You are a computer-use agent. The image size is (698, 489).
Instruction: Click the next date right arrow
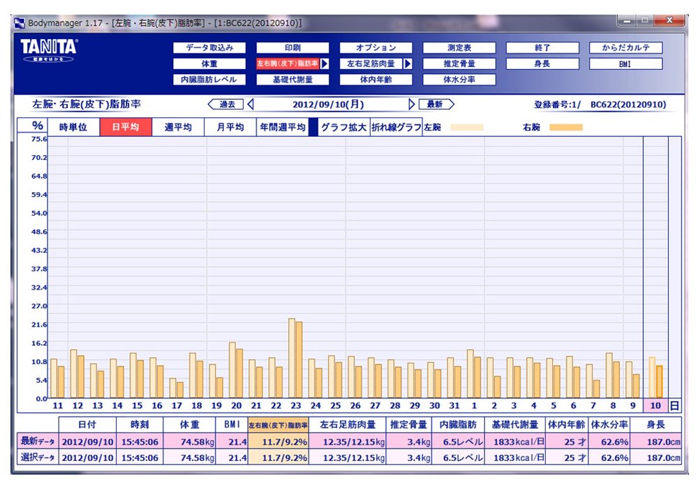pos(412,105)
